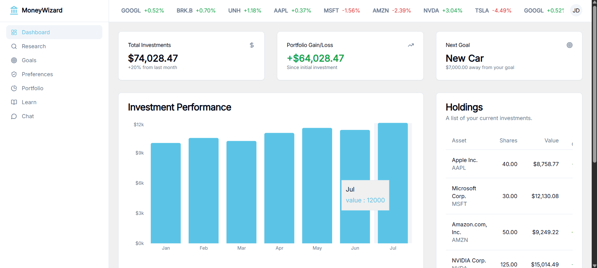Click the $12,130.08 value cell

coord(545,196)
